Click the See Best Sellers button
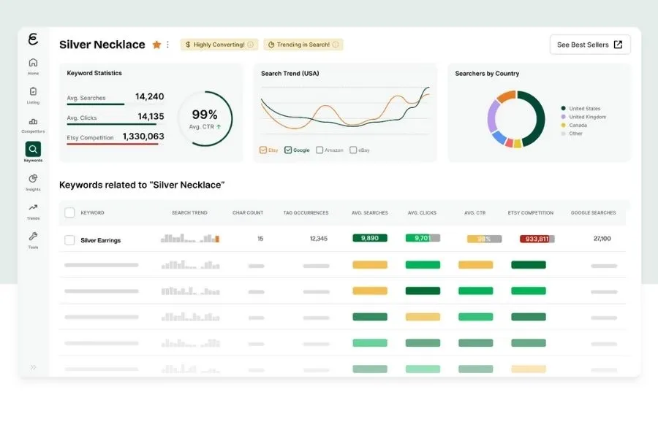The image size is (658, 438). 590,45
